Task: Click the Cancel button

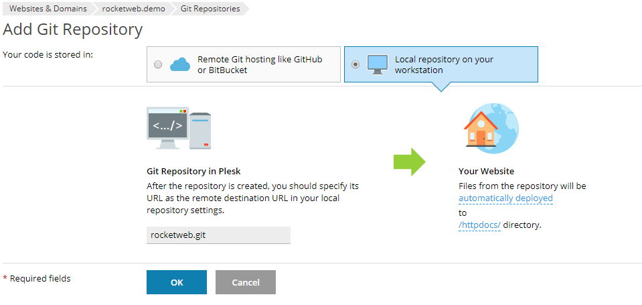Action: (x=246, y=282)
